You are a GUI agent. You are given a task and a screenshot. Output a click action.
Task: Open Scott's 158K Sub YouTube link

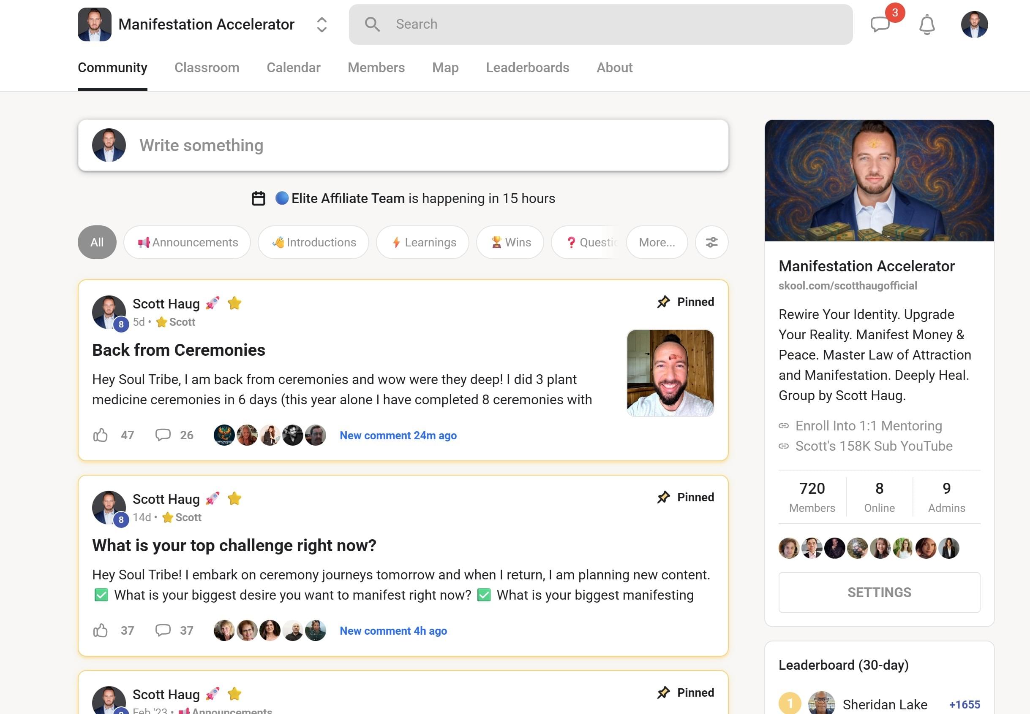[874, 446]
